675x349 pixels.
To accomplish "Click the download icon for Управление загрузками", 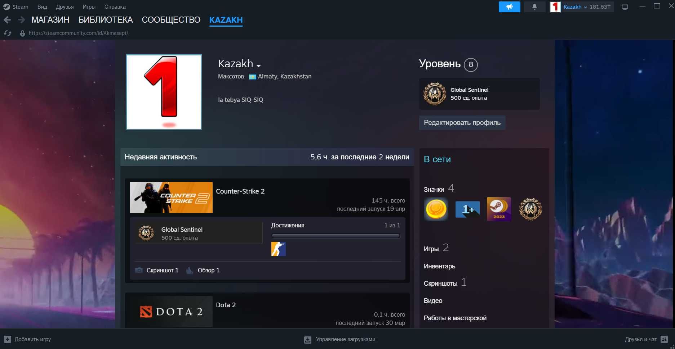I will click(x=308, y=340).
